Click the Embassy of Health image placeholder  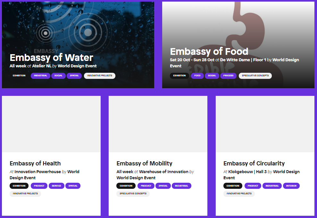[51, 124]
